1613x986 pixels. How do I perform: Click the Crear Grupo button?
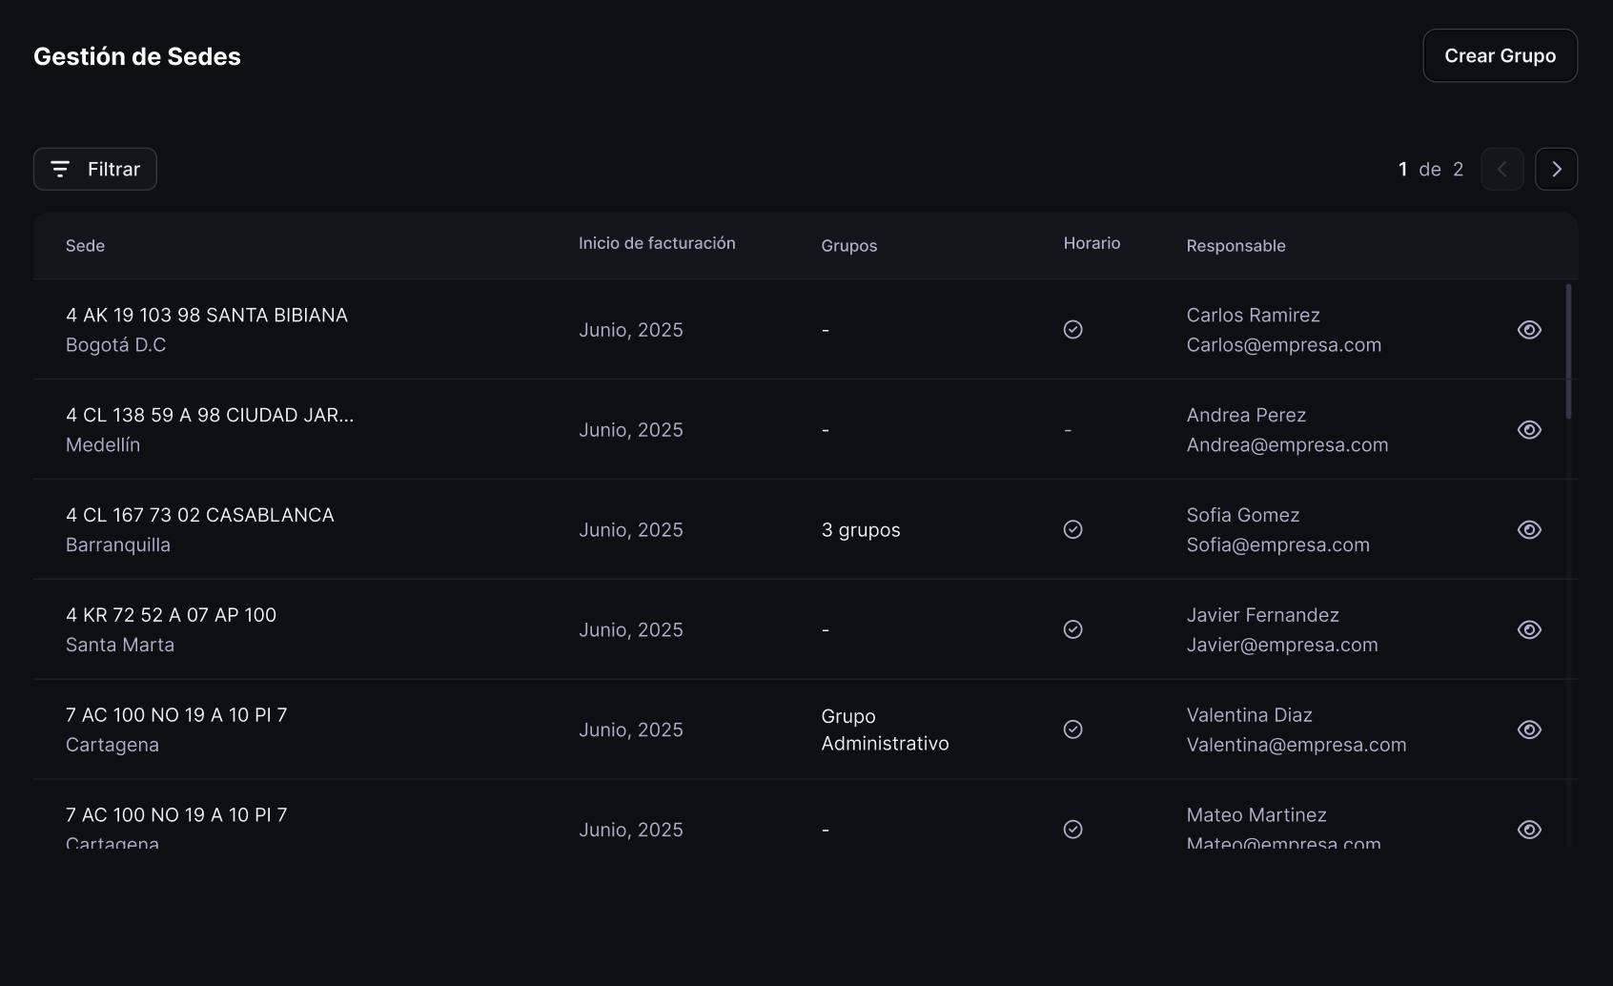(x=1500, y=55)
